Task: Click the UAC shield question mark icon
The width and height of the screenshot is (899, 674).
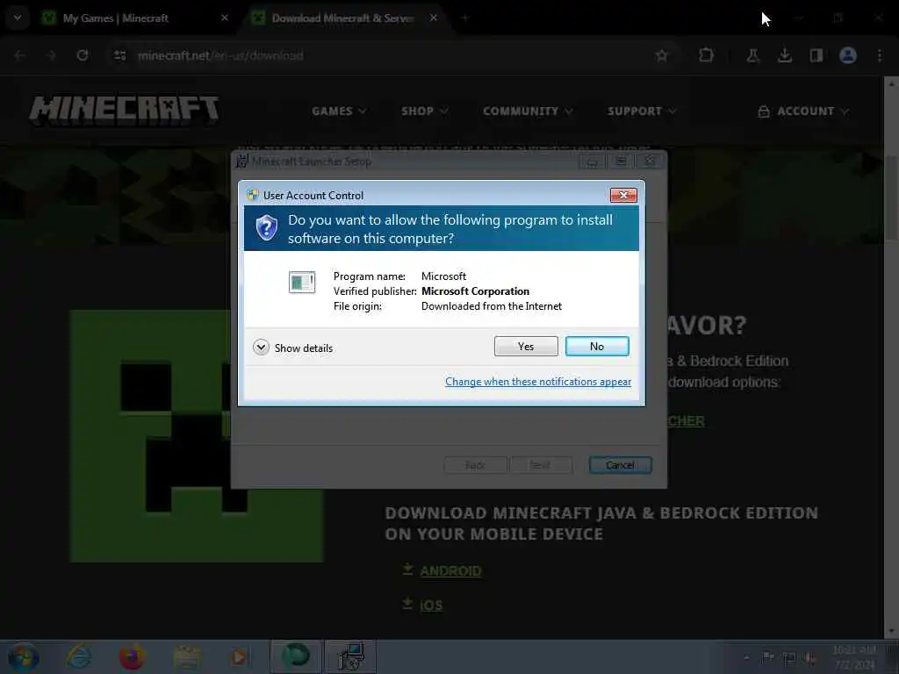Action: point(267,228)
